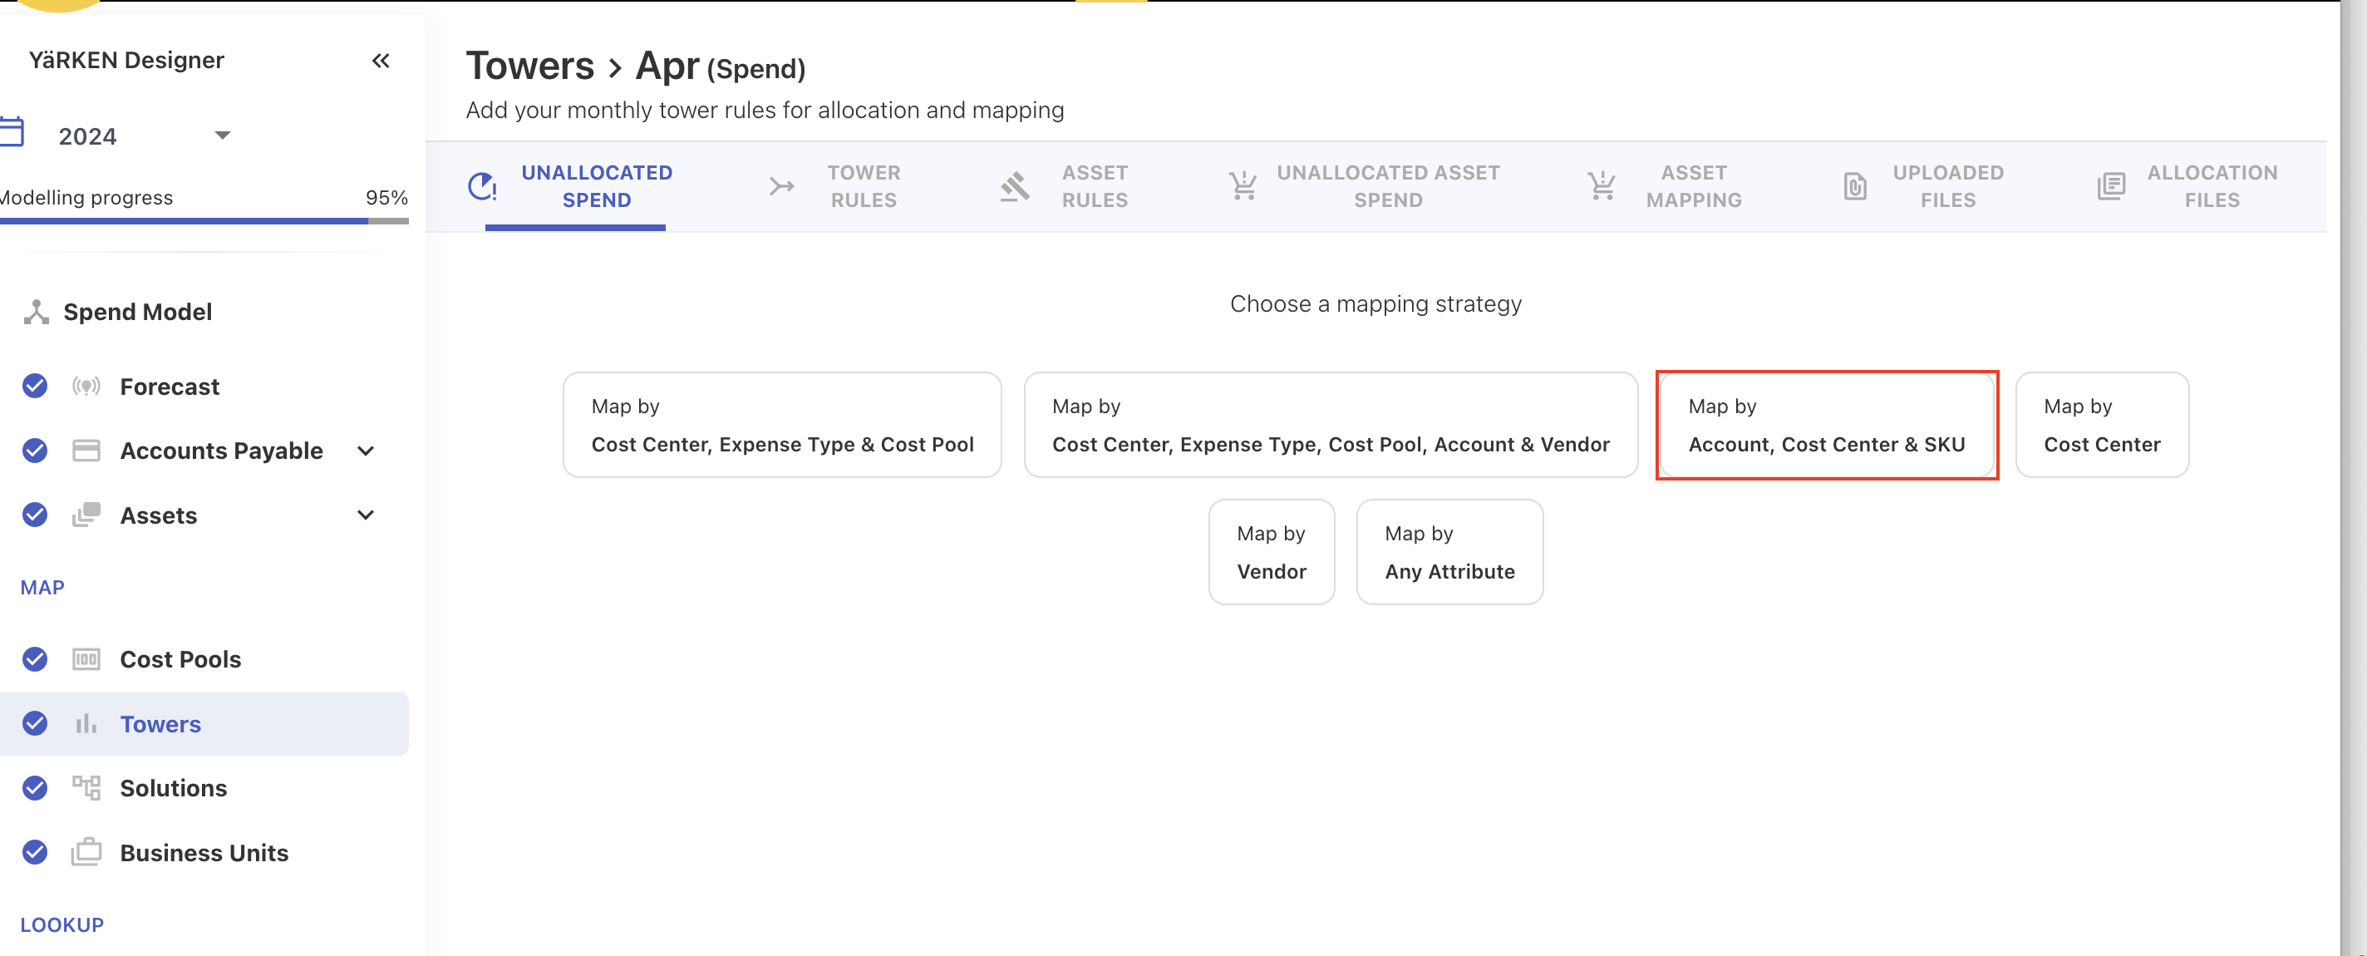
Task: Click the calendar icon beside 2024
Action: pyautogui.click(x=12, y=133)
